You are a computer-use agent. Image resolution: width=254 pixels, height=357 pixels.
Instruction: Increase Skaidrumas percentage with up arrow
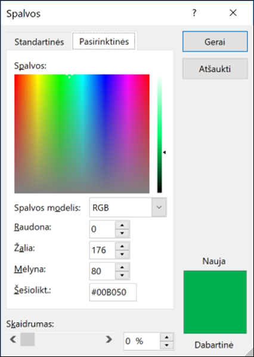click(x=167, y=337)
